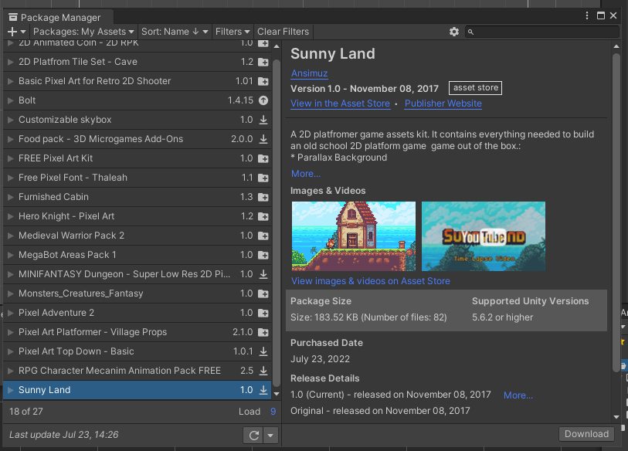Click download icon for Food pack - 3D Microgames Add-Ons
Image resolution: width=628 pixels, height=451 pixels.
(x=263, y=139)
